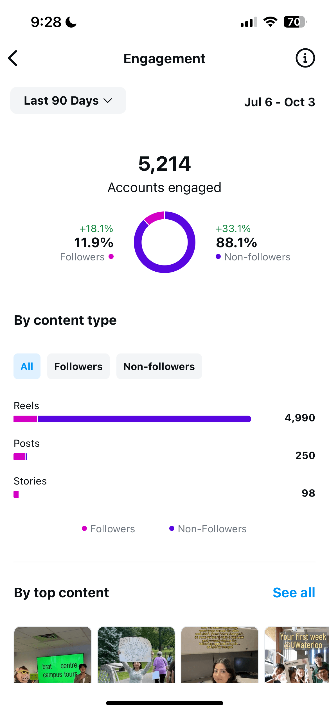The width and height of the screenshot is (329, 712).
Task: Tap the pink Followers legend dot near donut
Action: 111,256
